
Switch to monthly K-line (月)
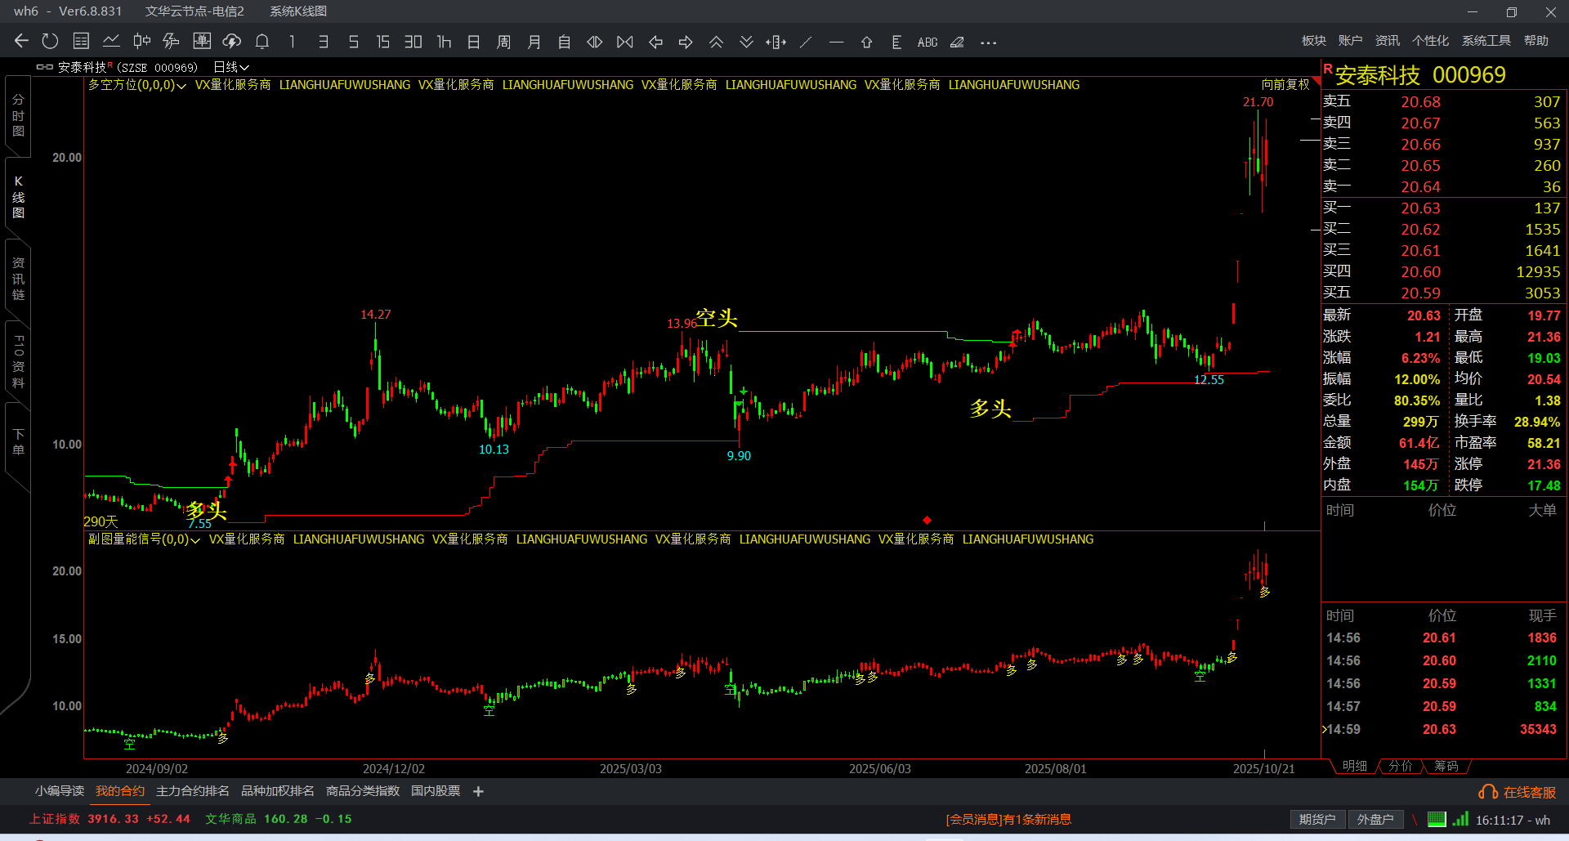click(x=534, y=42)
